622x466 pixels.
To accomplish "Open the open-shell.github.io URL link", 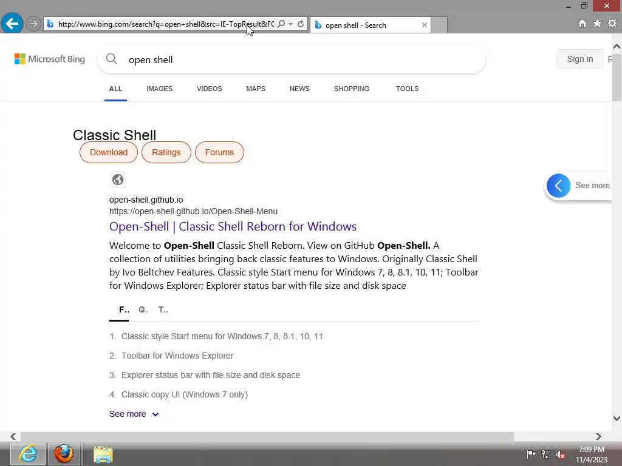I will pyautogui.click(x=194, y=211).
